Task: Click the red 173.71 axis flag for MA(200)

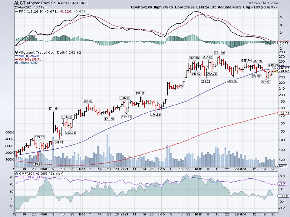Action: (x=284, y=113)
